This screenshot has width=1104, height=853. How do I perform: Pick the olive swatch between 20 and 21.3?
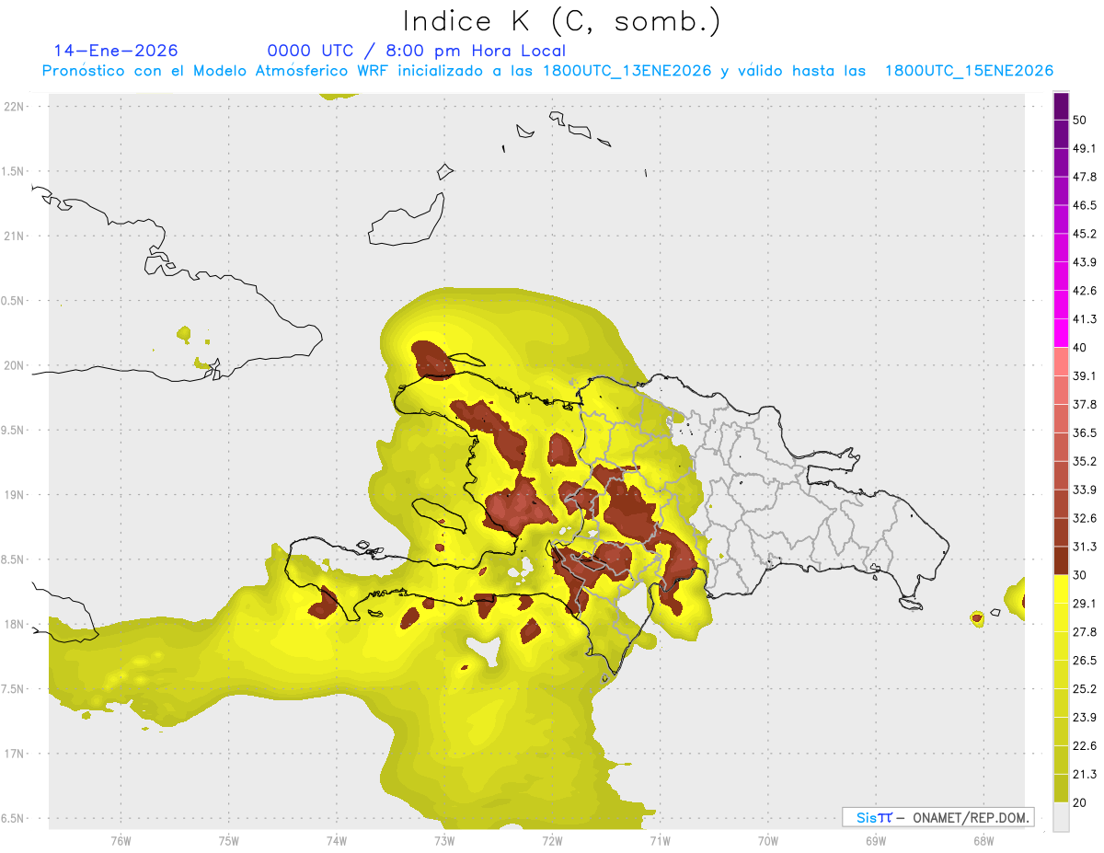tap(1061, 788)
